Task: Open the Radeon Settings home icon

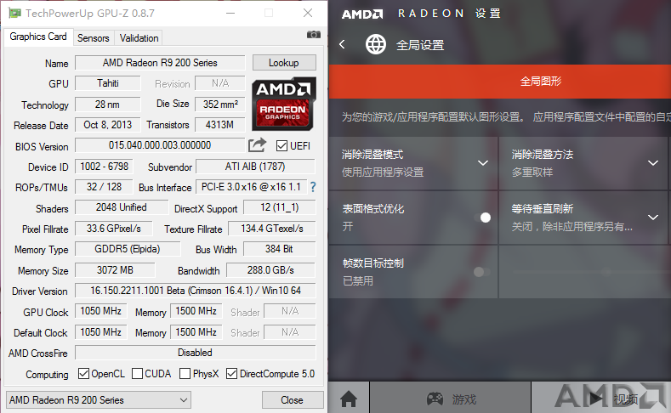Action: point(349,399)
